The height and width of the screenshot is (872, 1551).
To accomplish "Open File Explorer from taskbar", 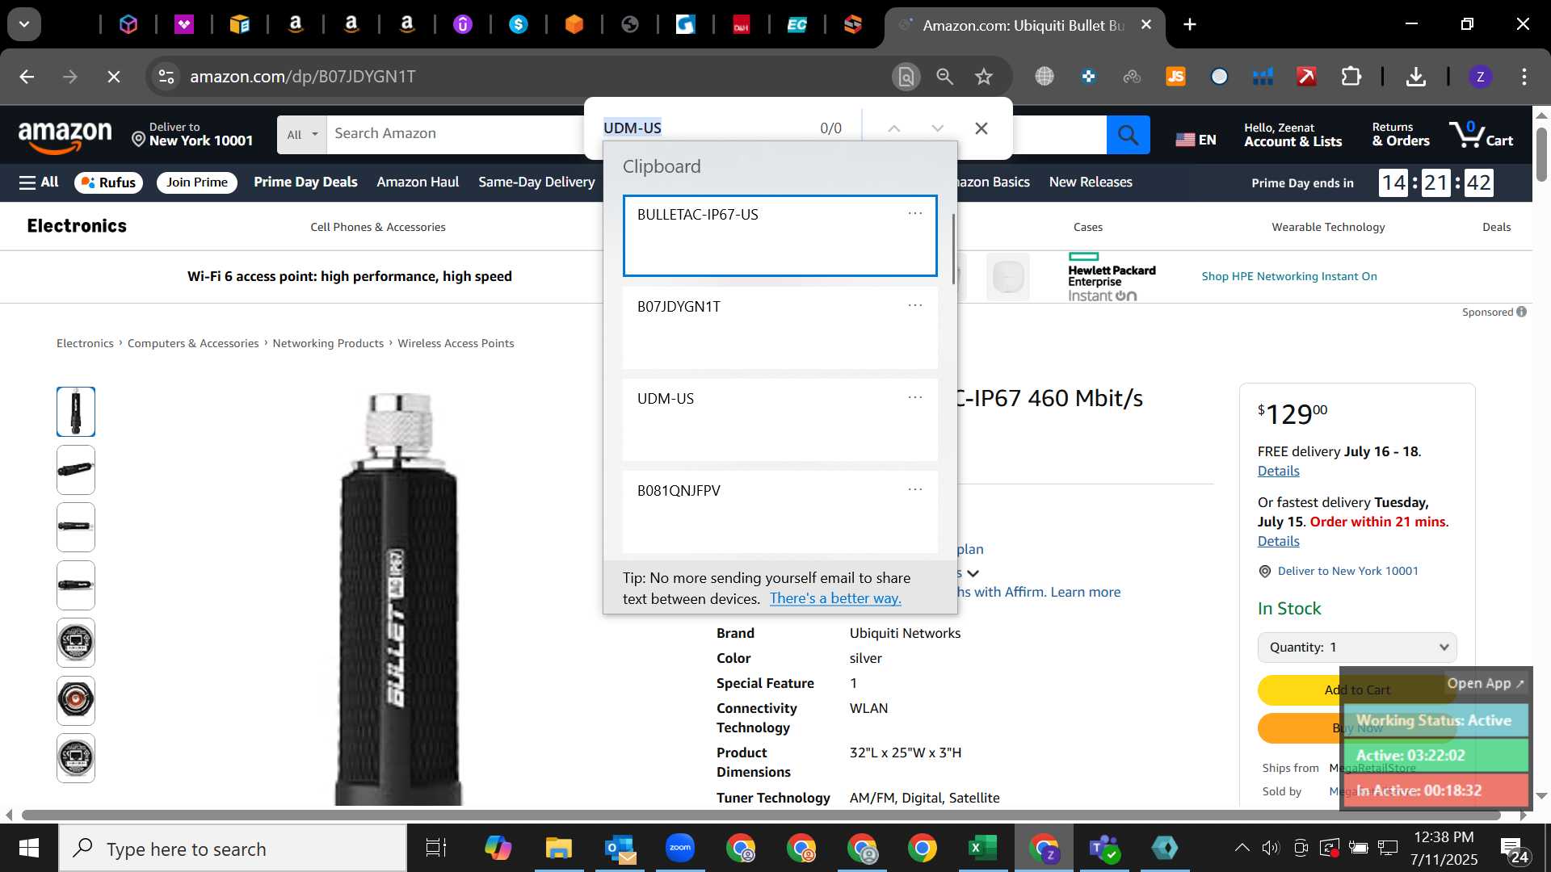I will tap(558, 848).
